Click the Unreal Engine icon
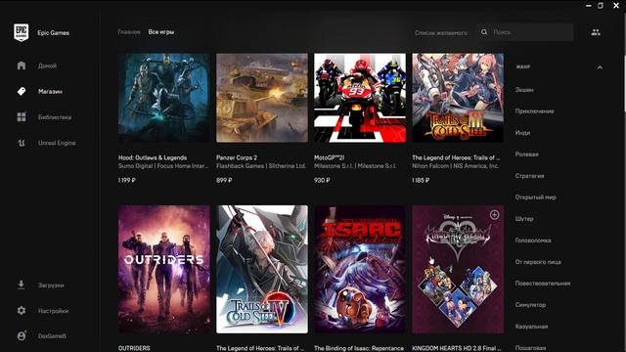This screenshot has width=626, height=352. 22,143
